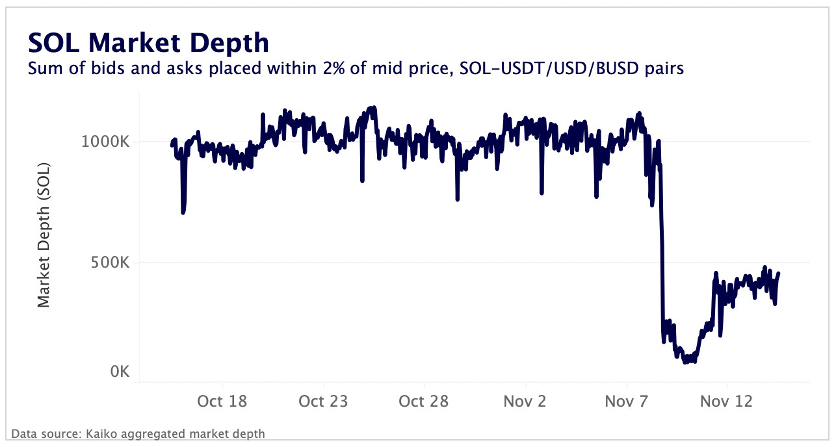
Task: Click the Oct 18 date label
Action: click(x=222, y=401)
